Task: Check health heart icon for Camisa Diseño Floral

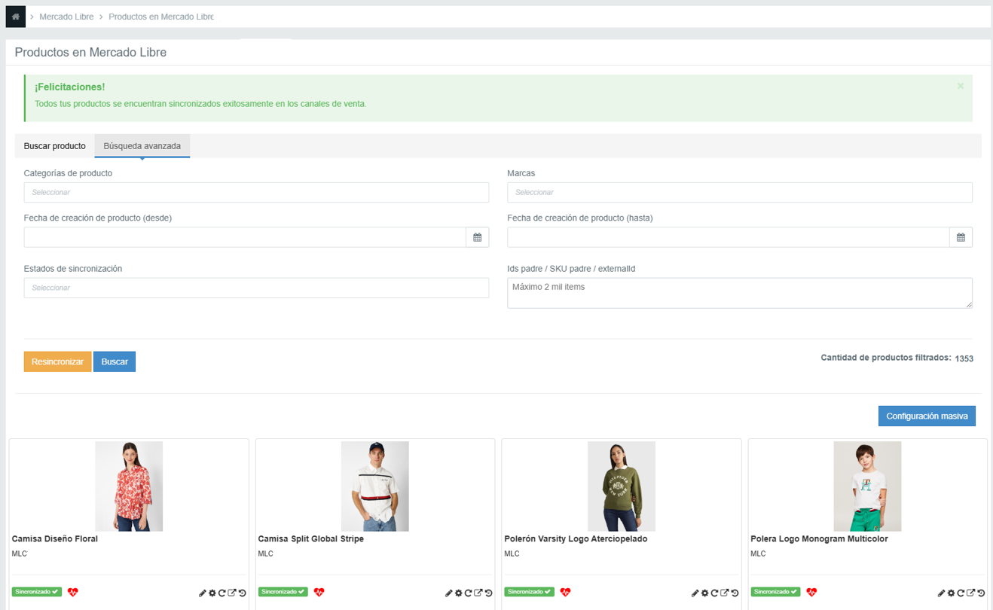Action: pos(73,592)
